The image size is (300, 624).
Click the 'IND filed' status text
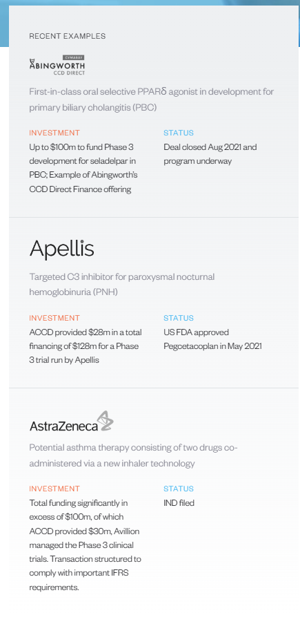(179, 503)
